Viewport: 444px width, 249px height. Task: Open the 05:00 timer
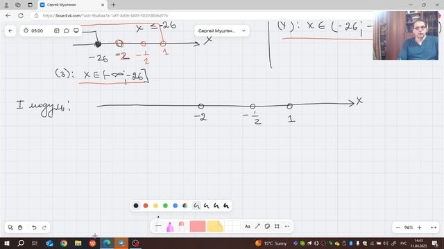coord(34,30)
